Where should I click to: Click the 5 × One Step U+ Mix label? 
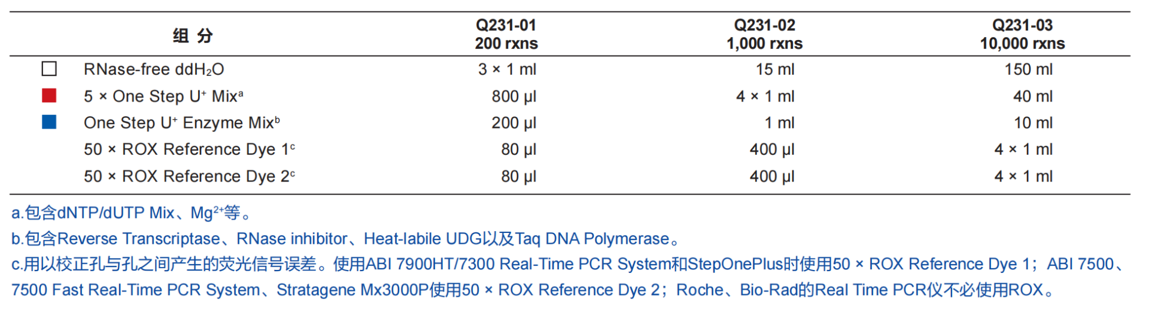(x=163, y=96)
